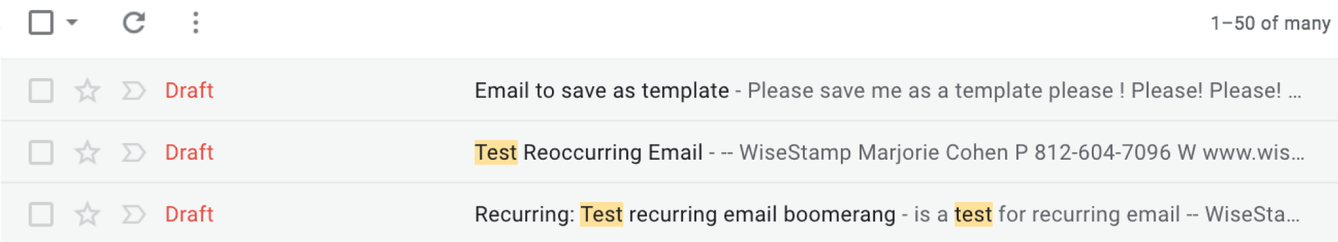Tick the checkbox for 'Test Reoccurring Email'
The image size is (1338, 242).
(x=41, y=152)
